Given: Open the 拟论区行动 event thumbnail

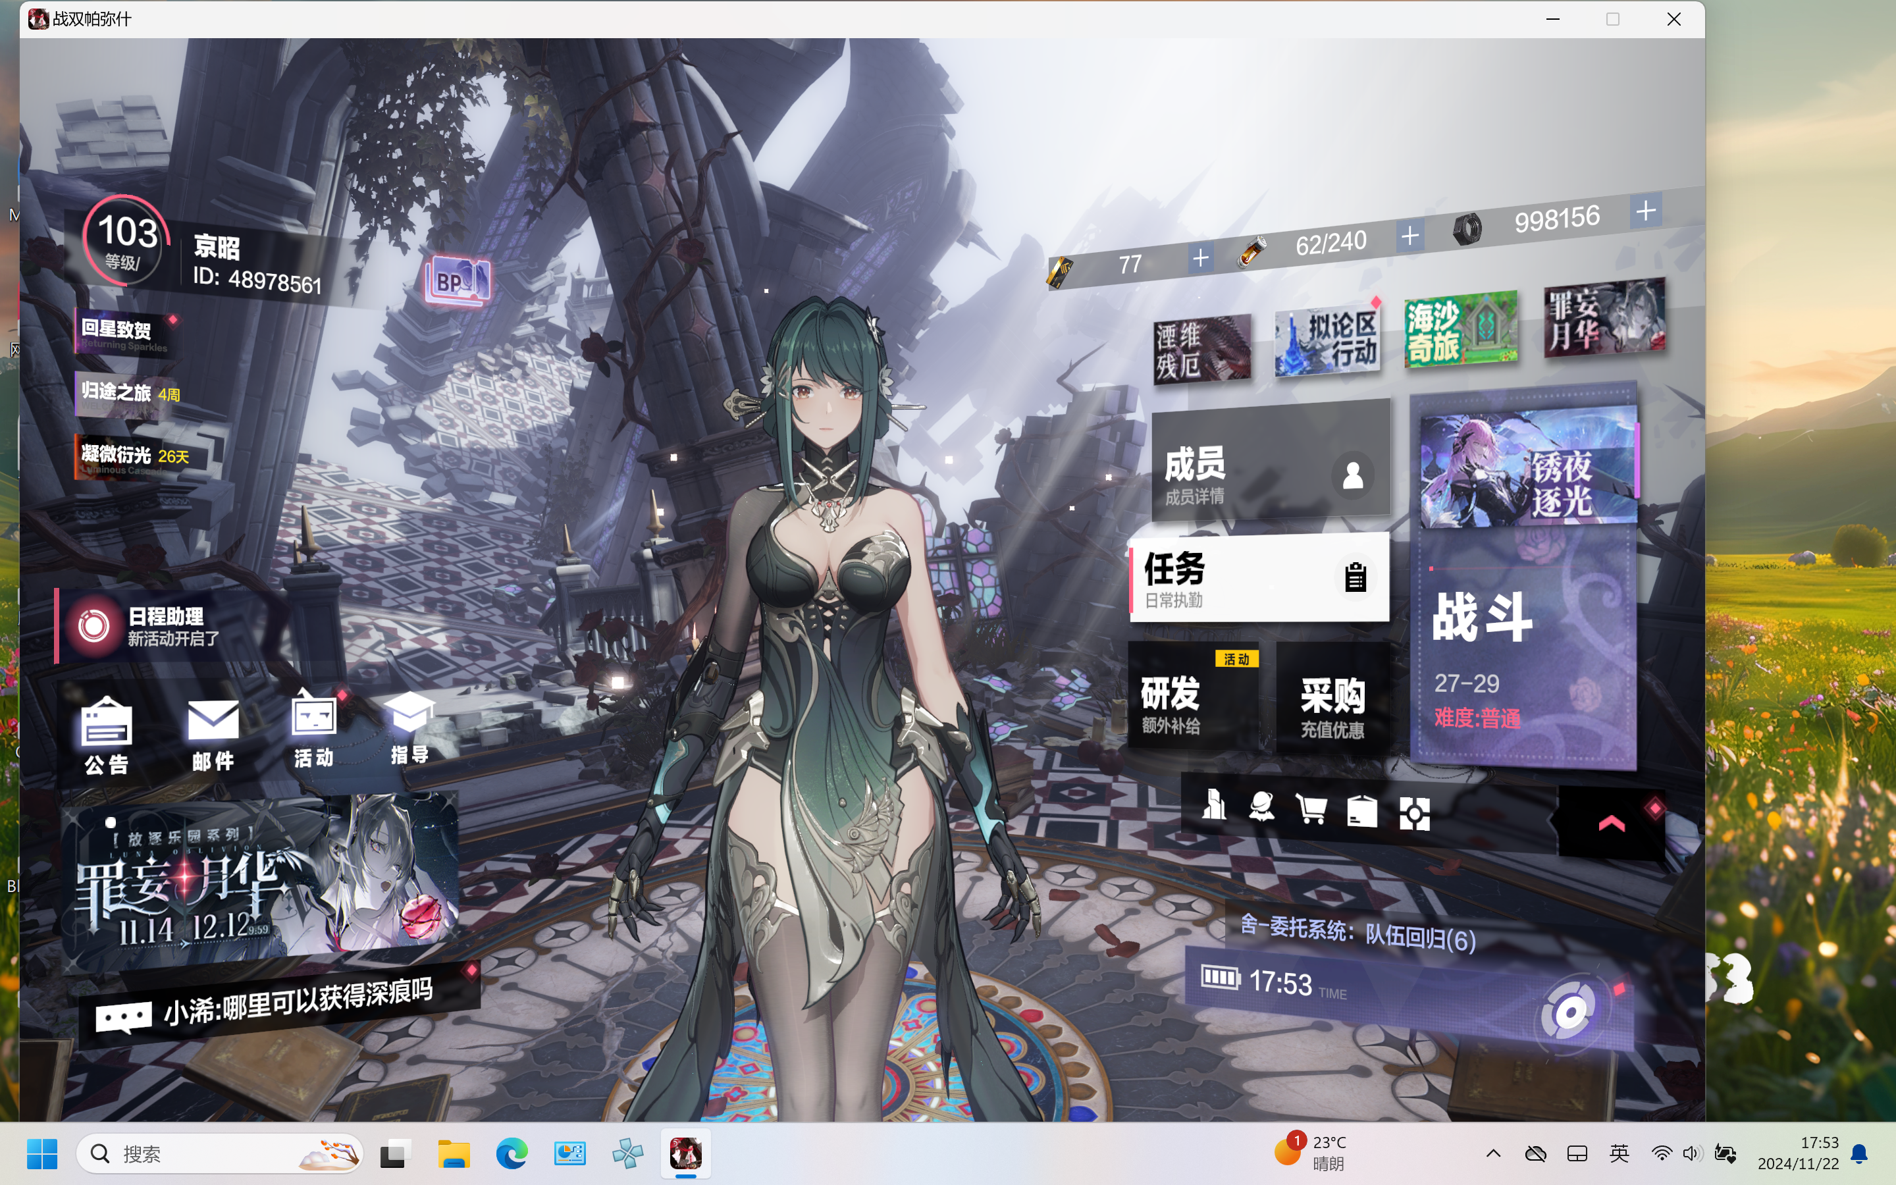Looking at the screenshot, I should point(1327,341).
